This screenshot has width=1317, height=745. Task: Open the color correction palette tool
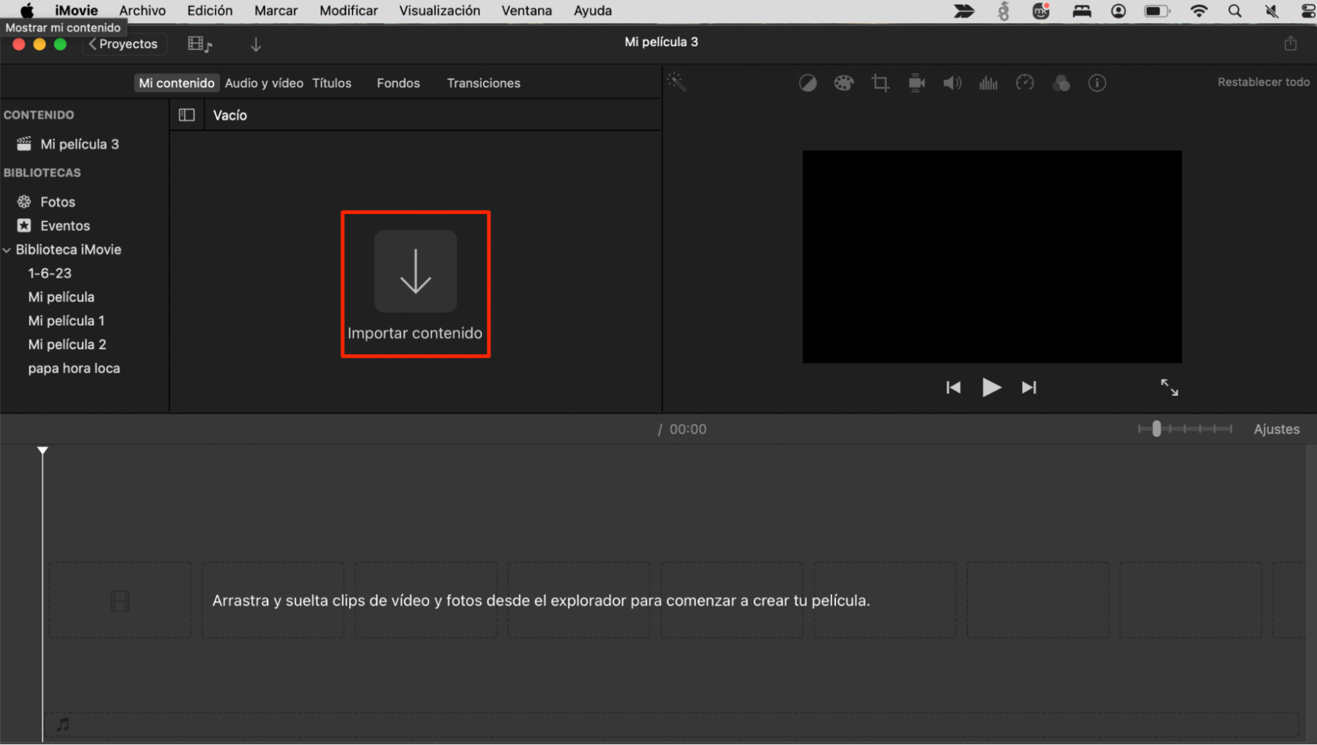844,83
